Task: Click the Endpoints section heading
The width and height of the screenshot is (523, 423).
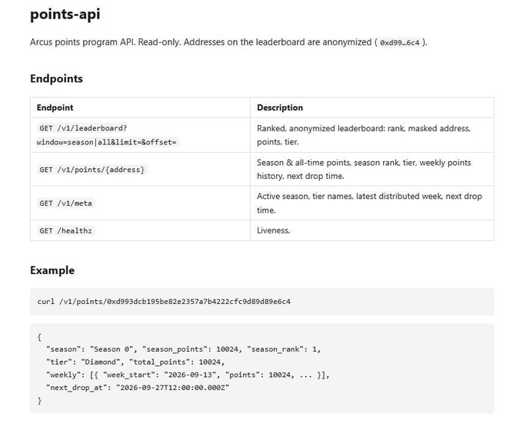Action: (x=56, y=78)
